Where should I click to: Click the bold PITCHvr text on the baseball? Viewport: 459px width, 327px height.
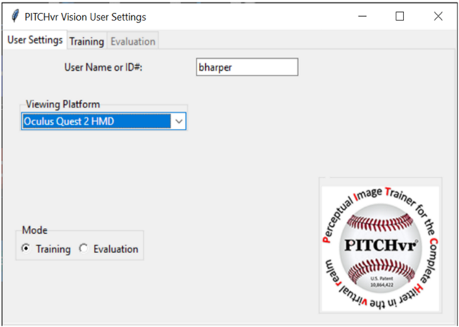(379, 247)
